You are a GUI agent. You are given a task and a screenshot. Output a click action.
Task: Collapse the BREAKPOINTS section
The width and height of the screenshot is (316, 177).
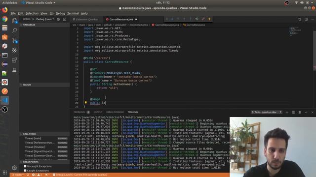(44, 162)
